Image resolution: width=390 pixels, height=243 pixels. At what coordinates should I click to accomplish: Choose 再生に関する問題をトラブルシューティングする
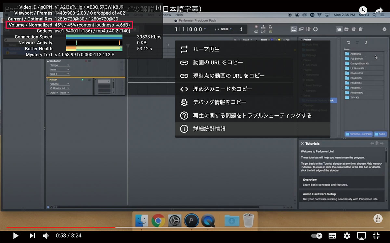253,115
